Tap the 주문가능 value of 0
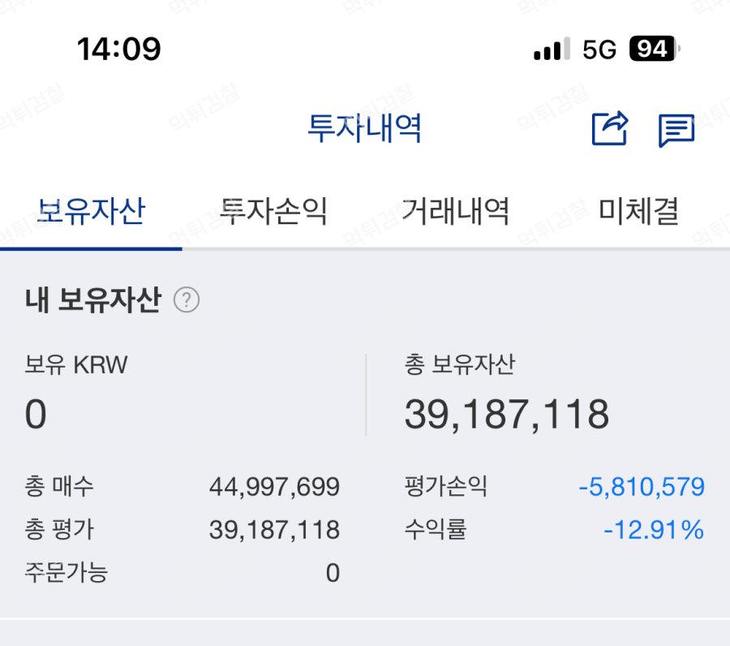The image size is (730, 646). (333, 573)
